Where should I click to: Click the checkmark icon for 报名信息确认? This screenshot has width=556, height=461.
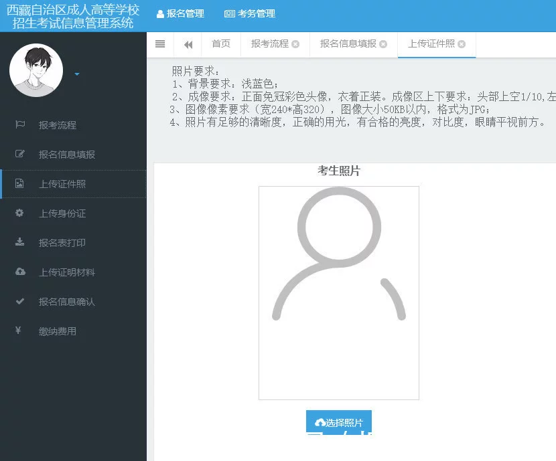(20, 301)
